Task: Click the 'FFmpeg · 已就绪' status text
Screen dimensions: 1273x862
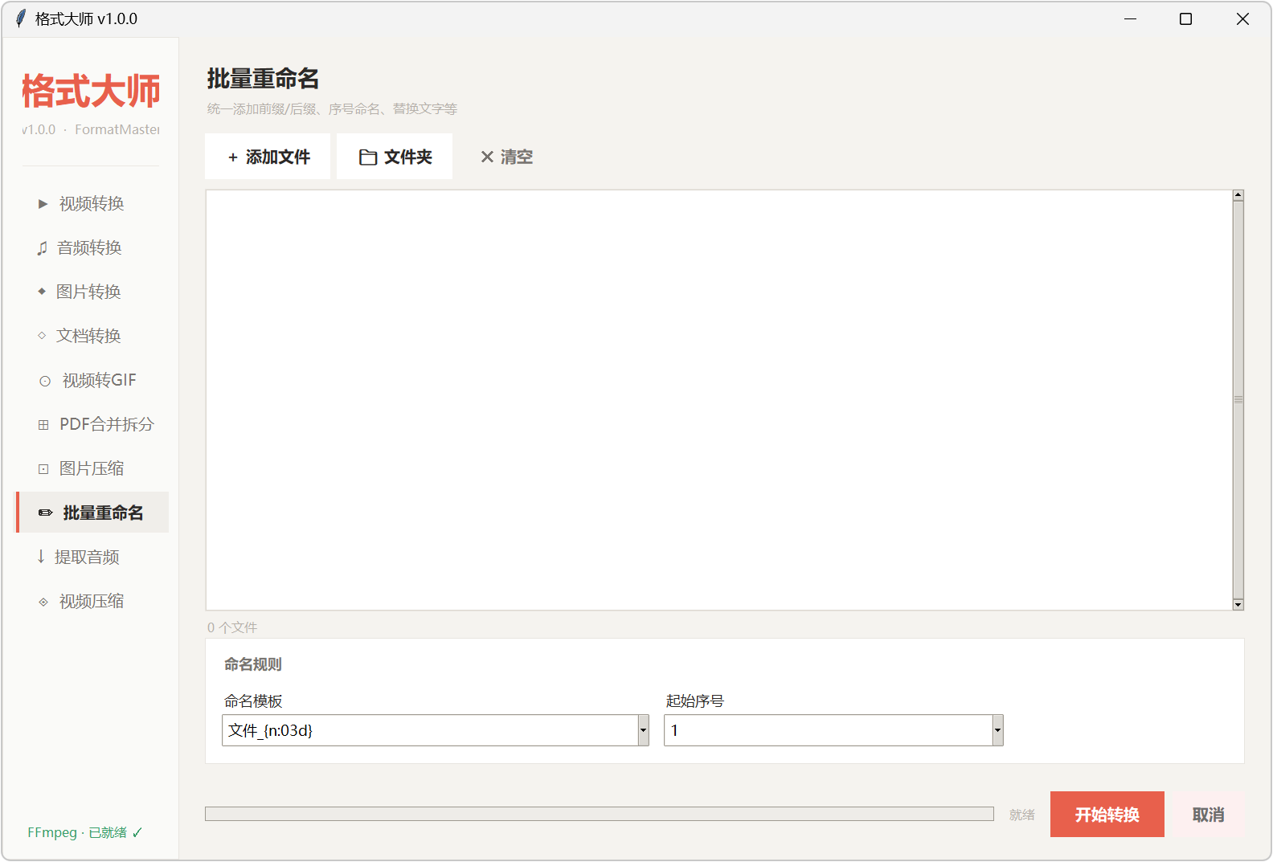Action: pos(85,832)
